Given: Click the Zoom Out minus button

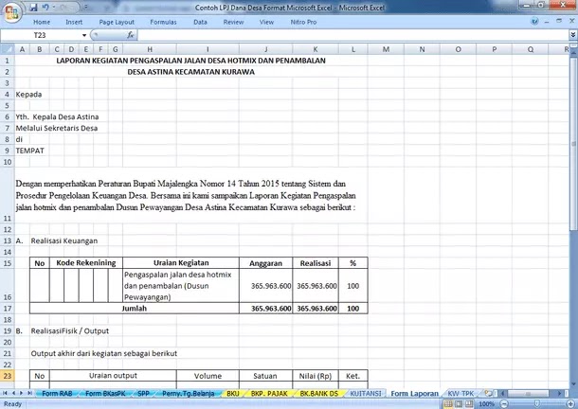Looking at the screenshot, I should [504, 404].
